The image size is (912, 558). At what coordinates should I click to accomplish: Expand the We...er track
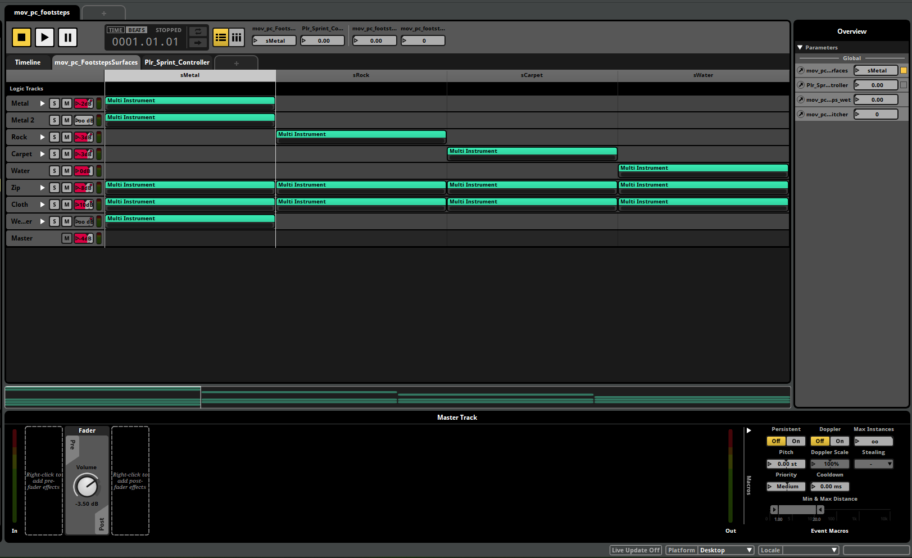coord(42,221)
